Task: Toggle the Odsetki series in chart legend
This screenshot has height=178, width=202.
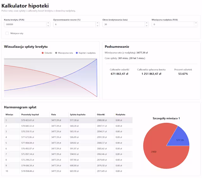Action: click(x=47, y=53)
